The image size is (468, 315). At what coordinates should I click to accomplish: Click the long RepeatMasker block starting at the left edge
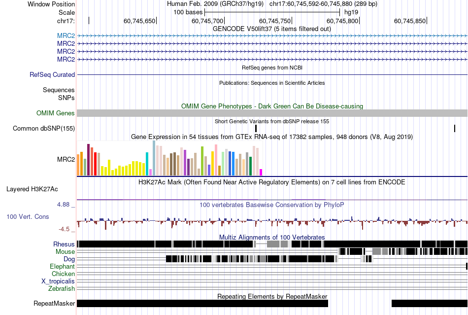[x=202, y=303]
